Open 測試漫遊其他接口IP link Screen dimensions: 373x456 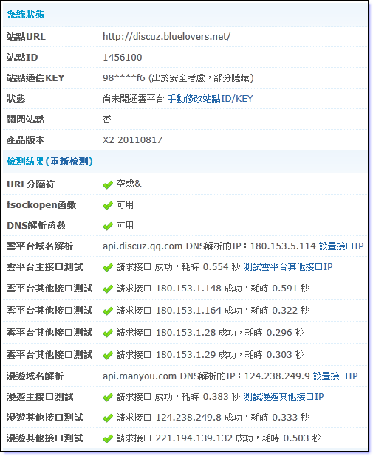point(284,397)
